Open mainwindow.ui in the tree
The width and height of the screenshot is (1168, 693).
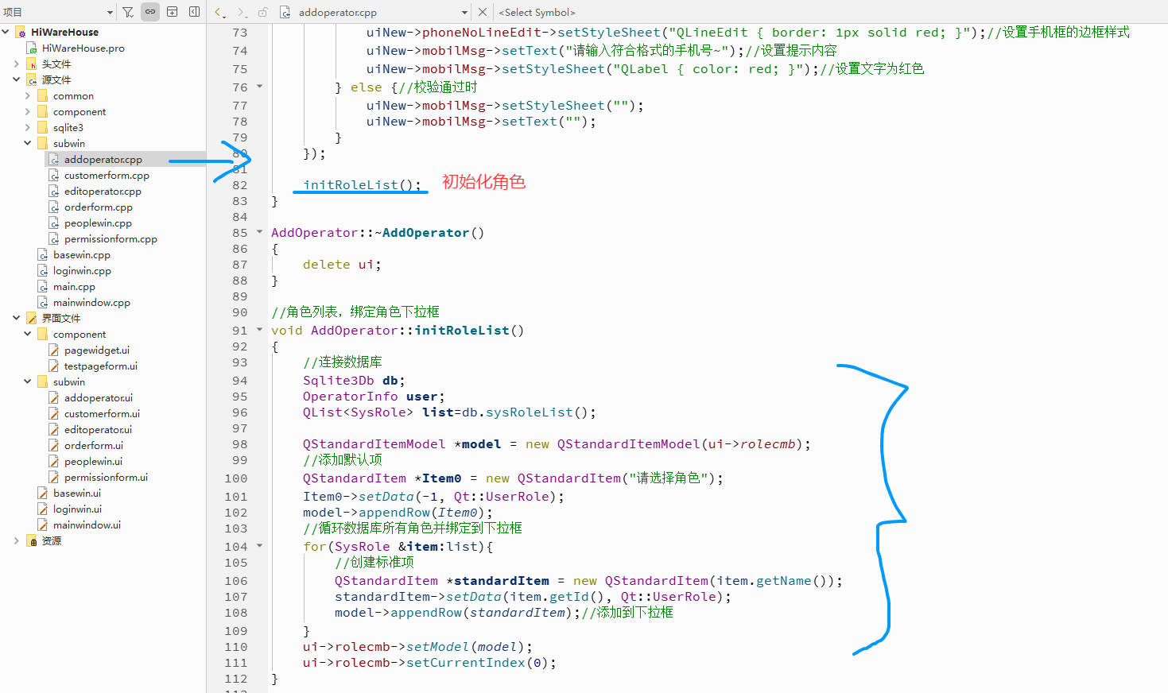point(87,525)
